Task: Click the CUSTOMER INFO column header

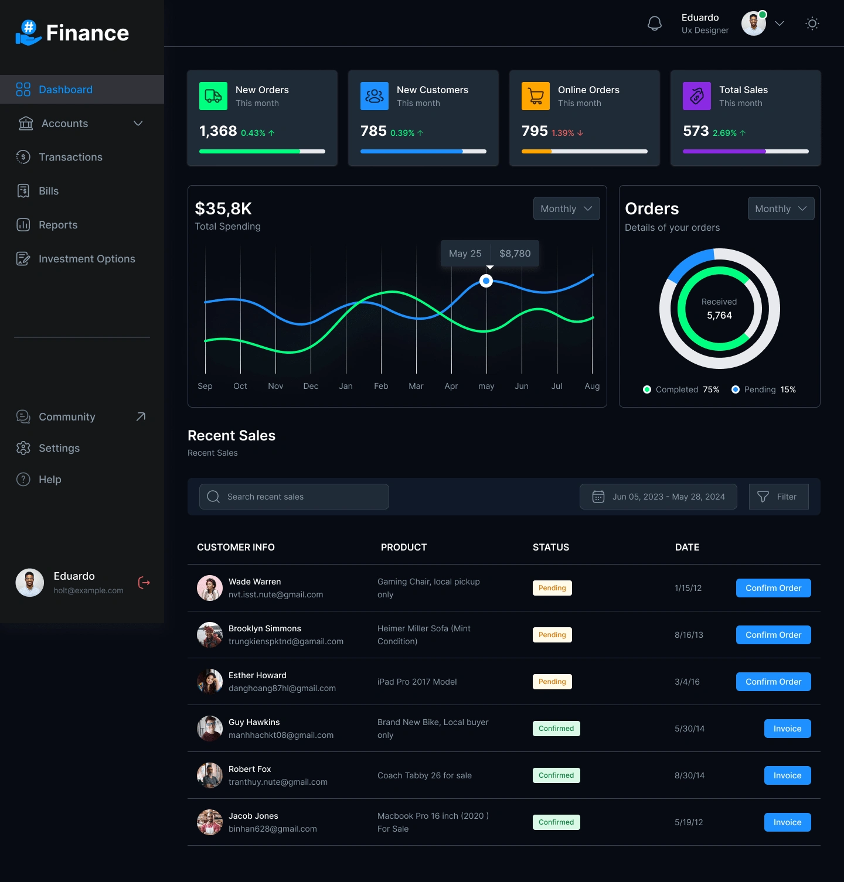Action: click(x=236, y=547)
